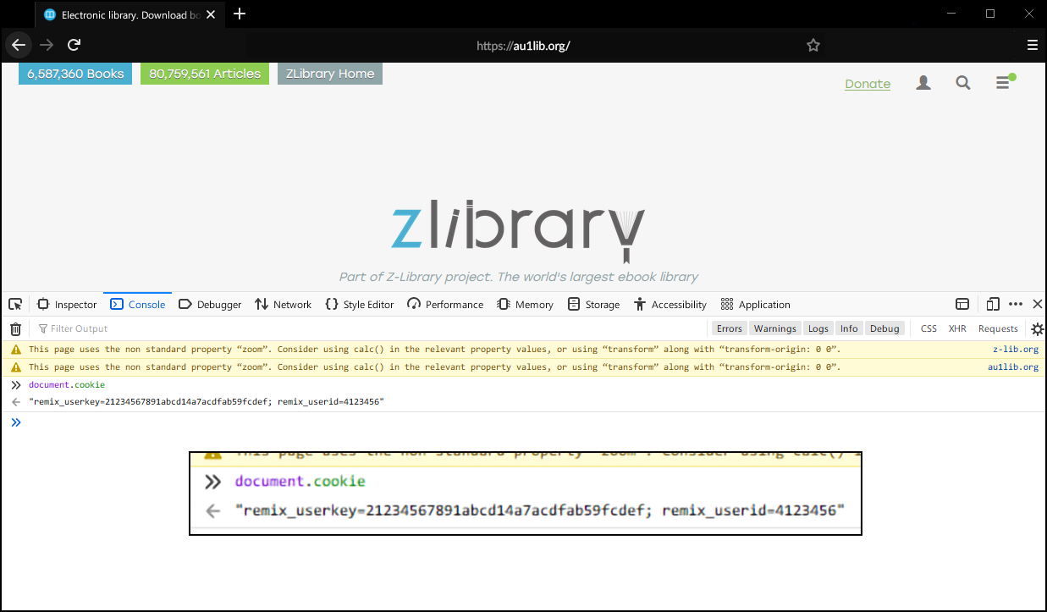Viewport: 1047px width, 612px height.
Task: Go back with the browser back arrow
Action: 19,45
